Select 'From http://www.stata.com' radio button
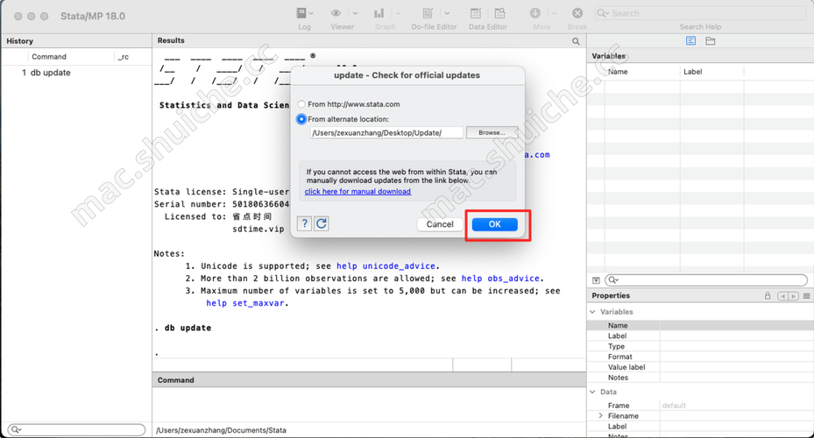Screen dimensions: 814x438 point(302,104)
